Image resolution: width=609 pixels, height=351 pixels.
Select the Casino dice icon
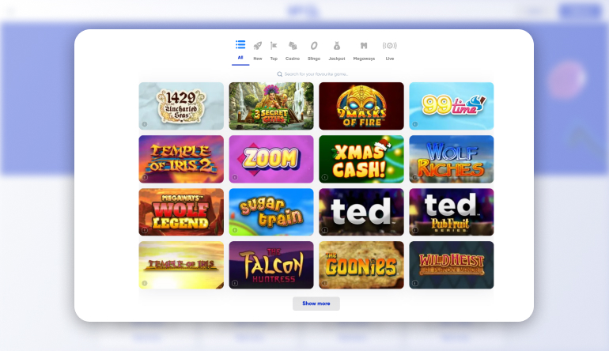click(x=293, y=46)
